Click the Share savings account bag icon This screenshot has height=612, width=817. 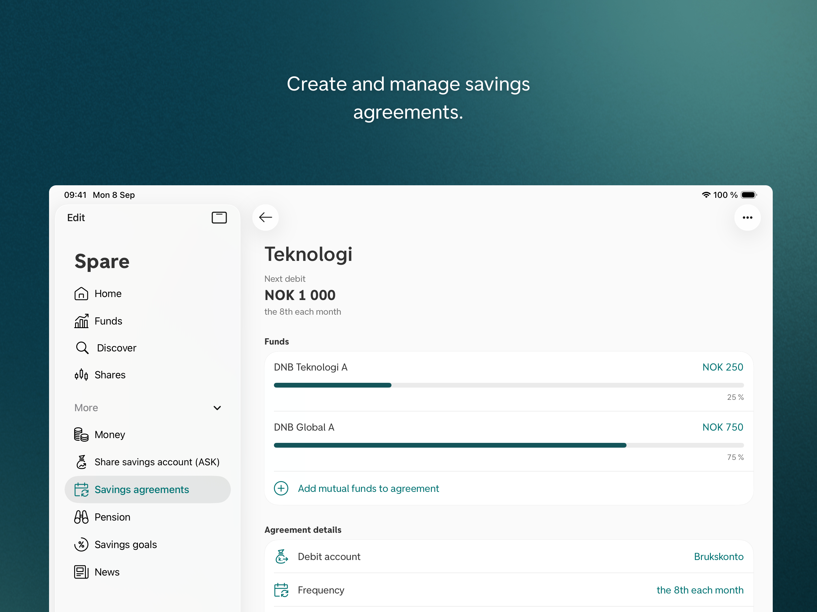81,462
